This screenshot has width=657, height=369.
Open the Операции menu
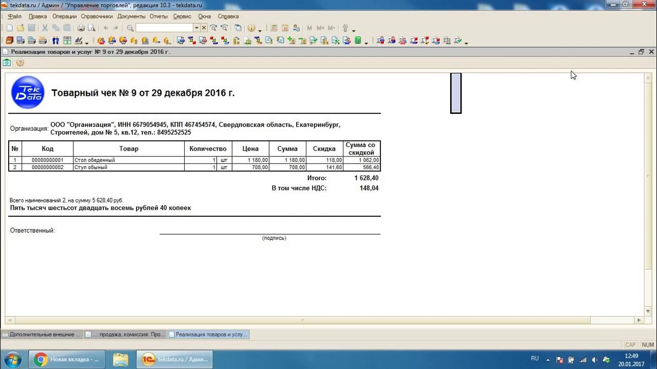64,16
